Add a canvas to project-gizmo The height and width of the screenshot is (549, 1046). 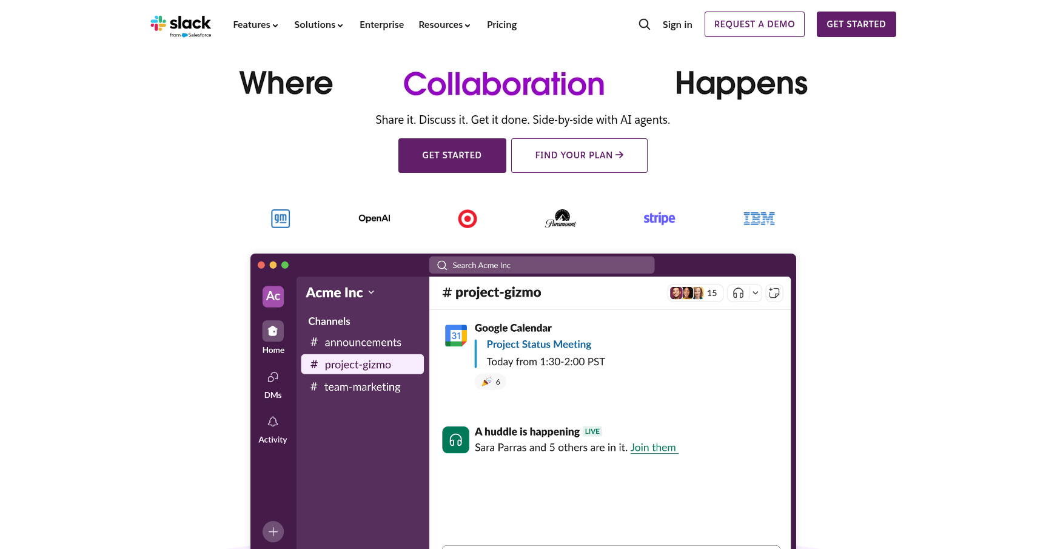pyautogui.click(x=774, y=293)
